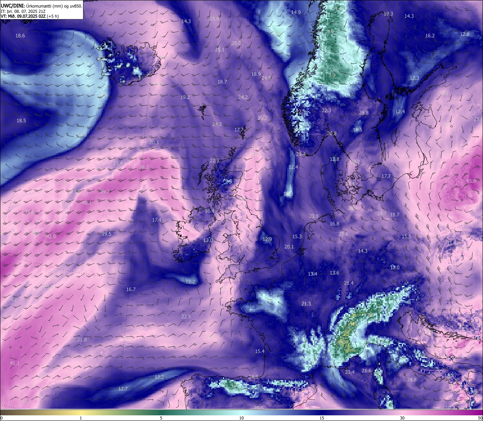Click the 24.3 value label
This screenshot has height=421, width=483.
click(253, 377)
